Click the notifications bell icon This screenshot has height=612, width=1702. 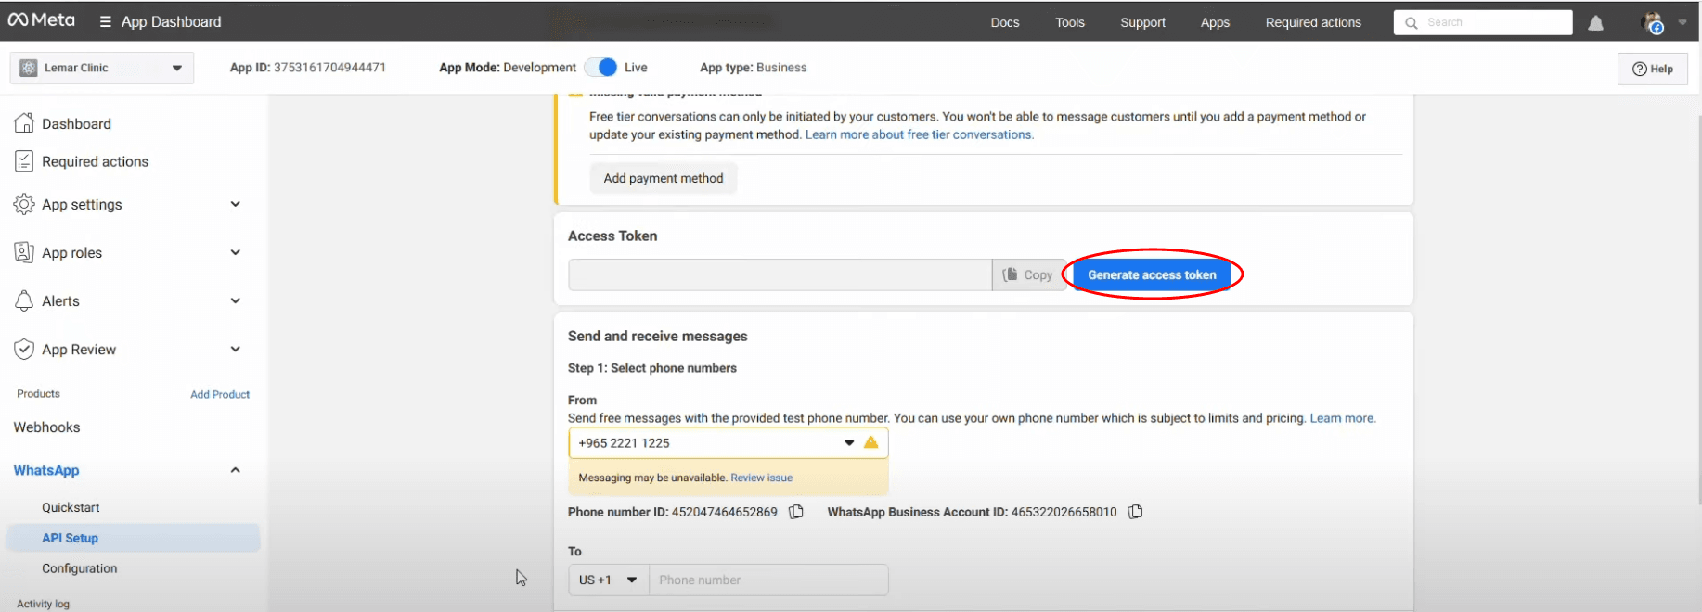coord(1595,23)
